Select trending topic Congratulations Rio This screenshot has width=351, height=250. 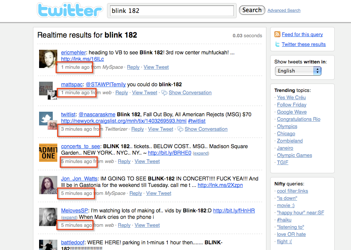[299, 119]
